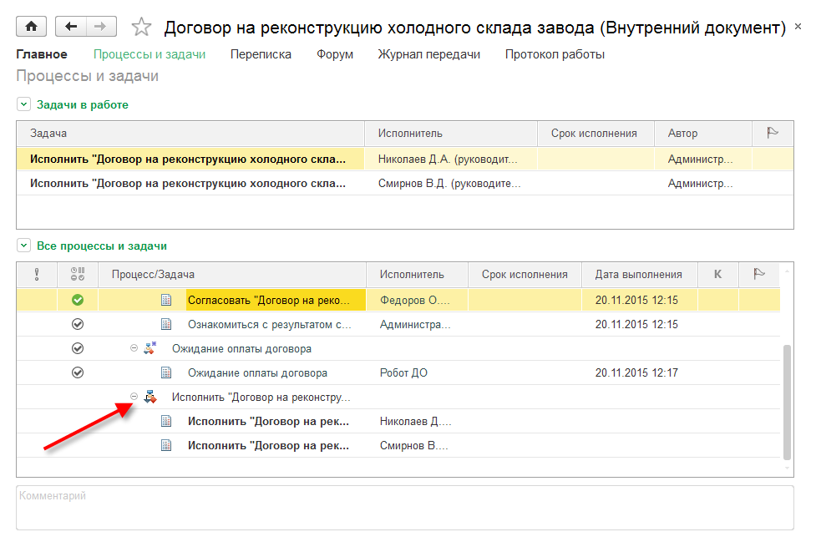
Task: Collapse the Все процессы и задачи section
Action: 23,246
